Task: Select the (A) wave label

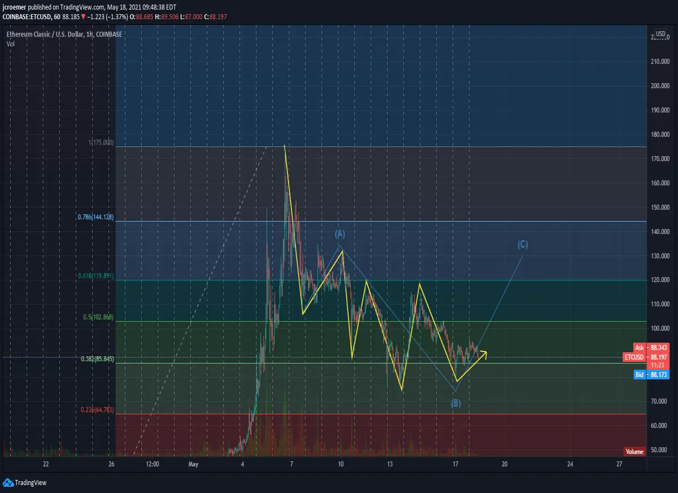Action: pyautogui.click(x=340, y=233)
